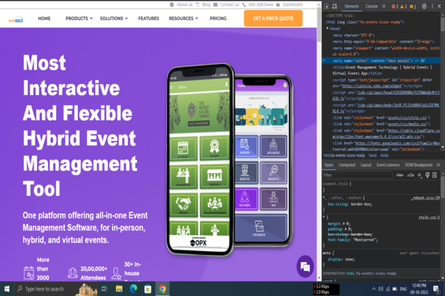Switch to the Console tab
The width and height of the screenshot is (445, 296).
[371, 6]
